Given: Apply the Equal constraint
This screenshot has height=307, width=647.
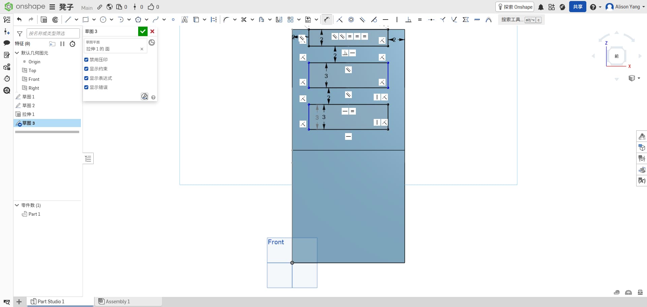Looking at the screenshot, I should 420,20.
